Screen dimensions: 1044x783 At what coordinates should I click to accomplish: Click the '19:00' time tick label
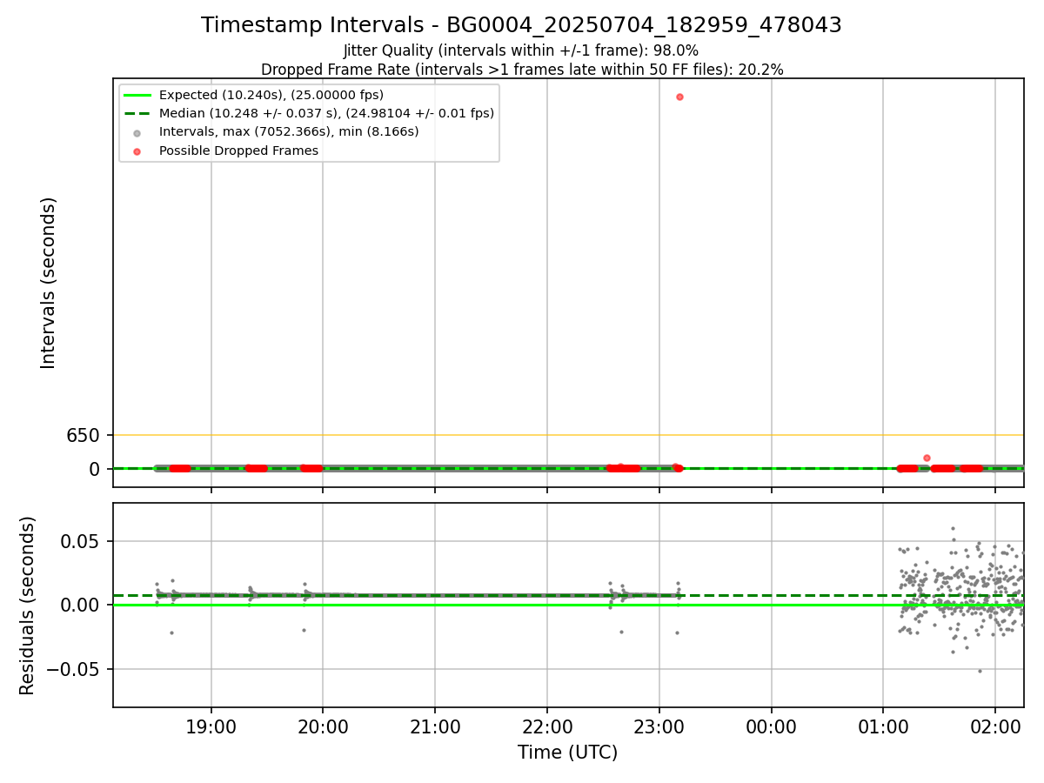[x=211, y=726]
